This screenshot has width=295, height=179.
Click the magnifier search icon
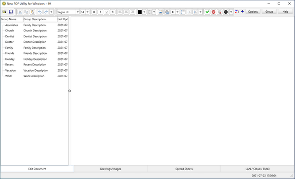coord(220,12)
